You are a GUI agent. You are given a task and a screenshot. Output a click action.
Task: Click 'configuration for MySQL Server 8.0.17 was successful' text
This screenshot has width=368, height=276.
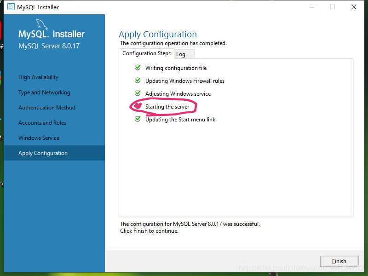pos(195,224)
